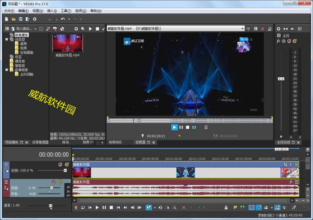Click the Undo arrow icon
The height and width of the screenshot is (220, 313).
click(x=63, y=19)
